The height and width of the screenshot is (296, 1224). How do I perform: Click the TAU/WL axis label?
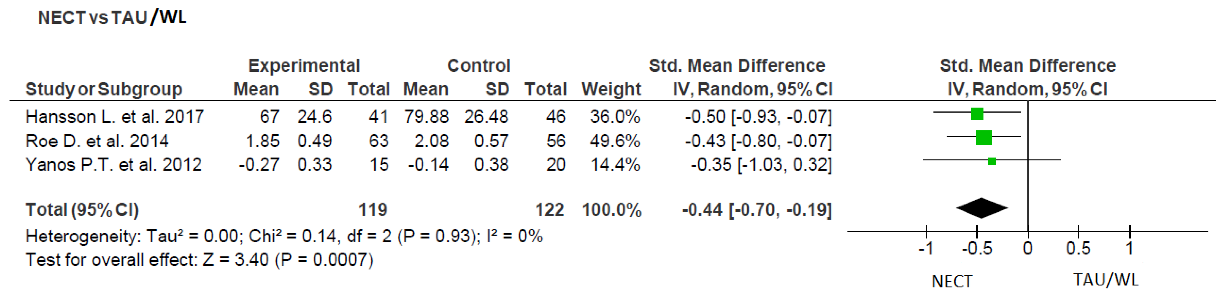[x=1106, y=280]
